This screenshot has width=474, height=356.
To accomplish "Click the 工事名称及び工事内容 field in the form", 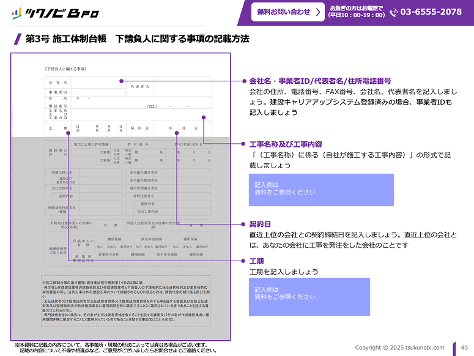I will 142,114.
